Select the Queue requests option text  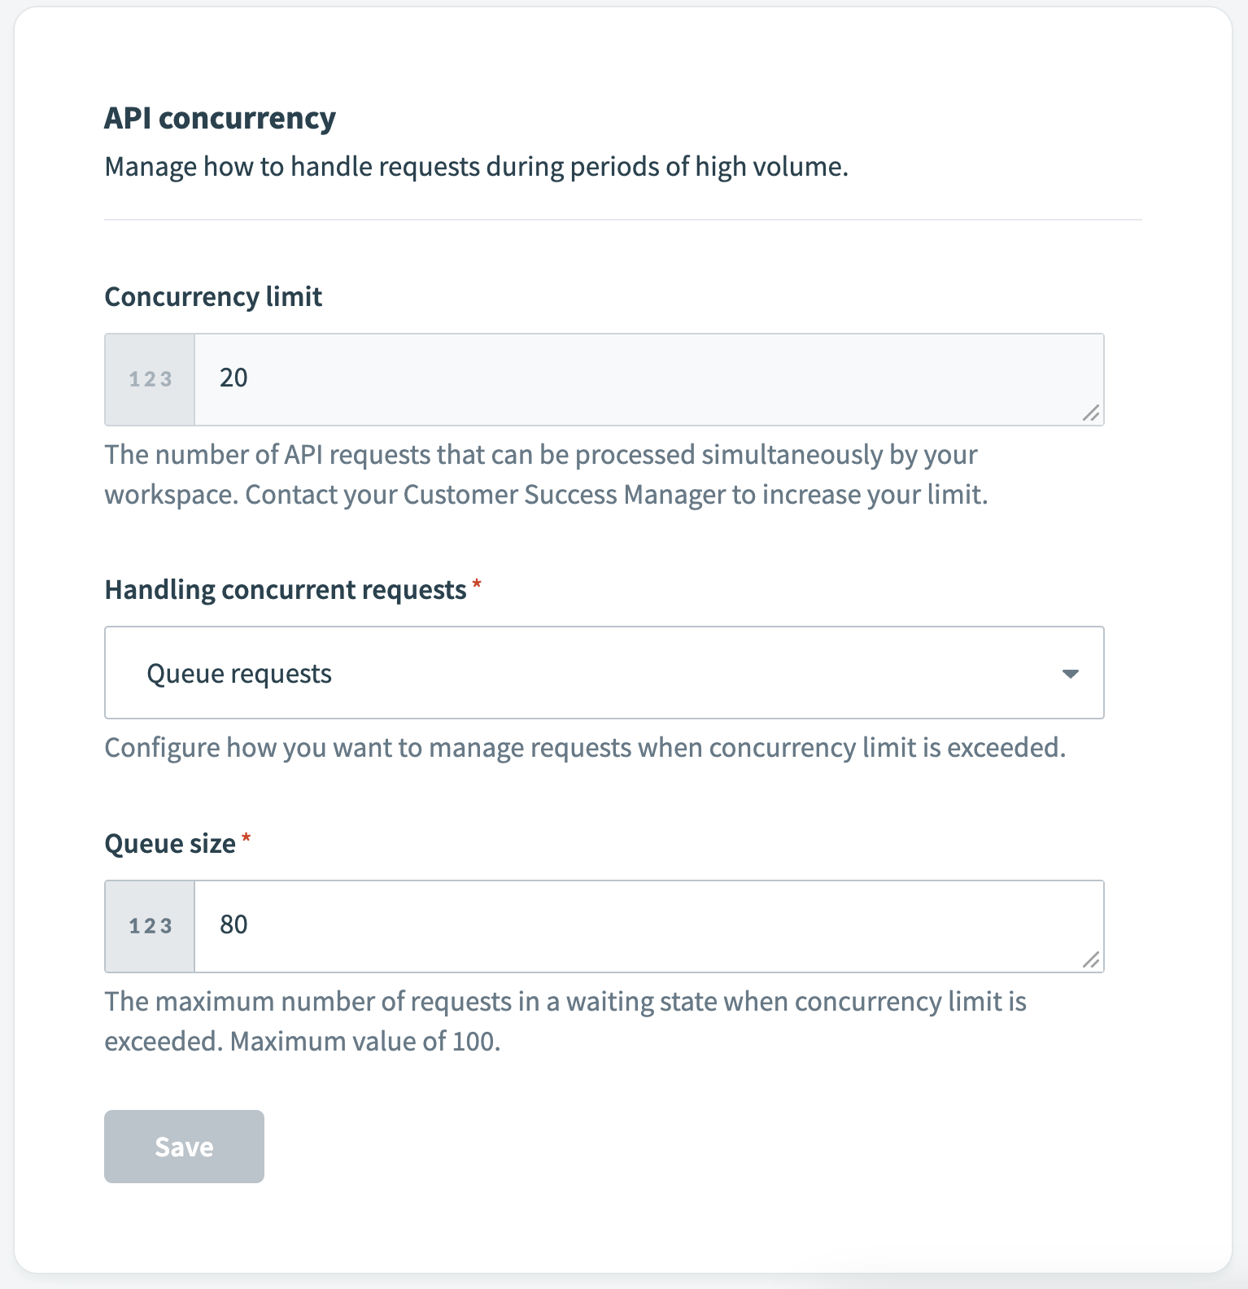pyautogui.click(x=238, y=673)
